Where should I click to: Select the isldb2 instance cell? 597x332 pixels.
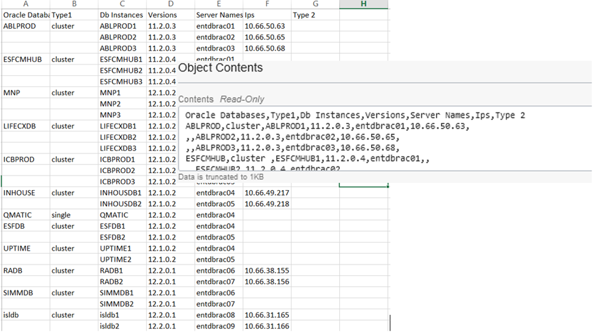click(x=122, y=326)
